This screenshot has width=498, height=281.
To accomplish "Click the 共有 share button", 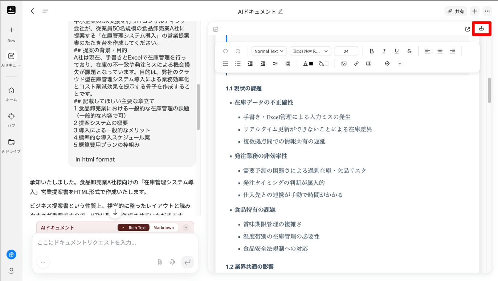I will pos(456,11).
